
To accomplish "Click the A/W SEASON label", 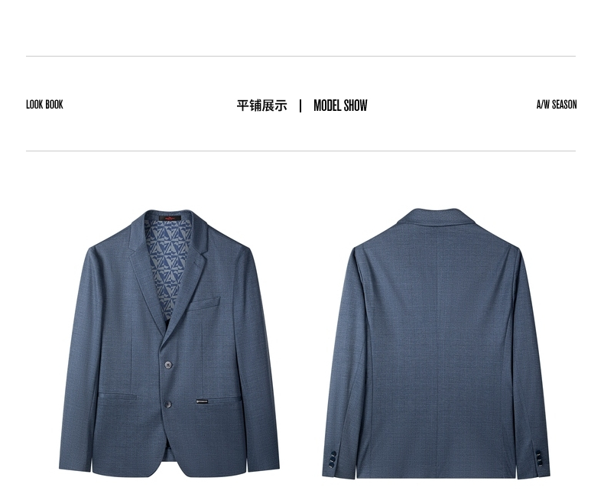I will [x=557, y=105].
